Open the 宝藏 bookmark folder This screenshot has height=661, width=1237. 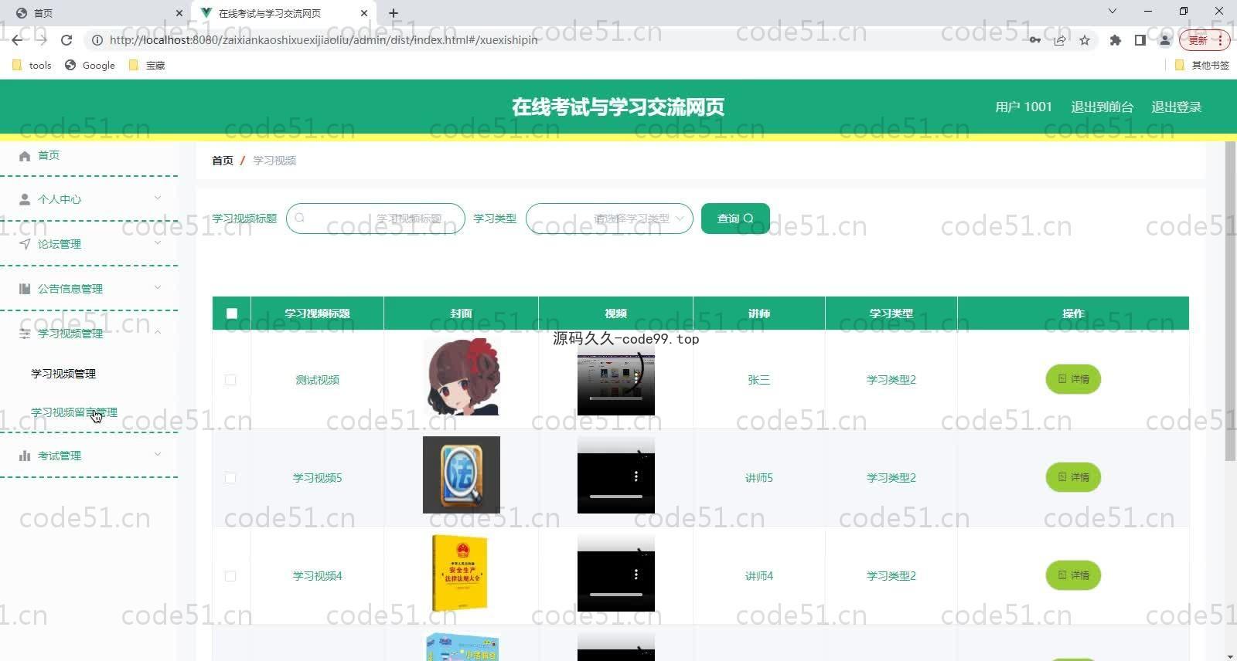click(147, 65)
